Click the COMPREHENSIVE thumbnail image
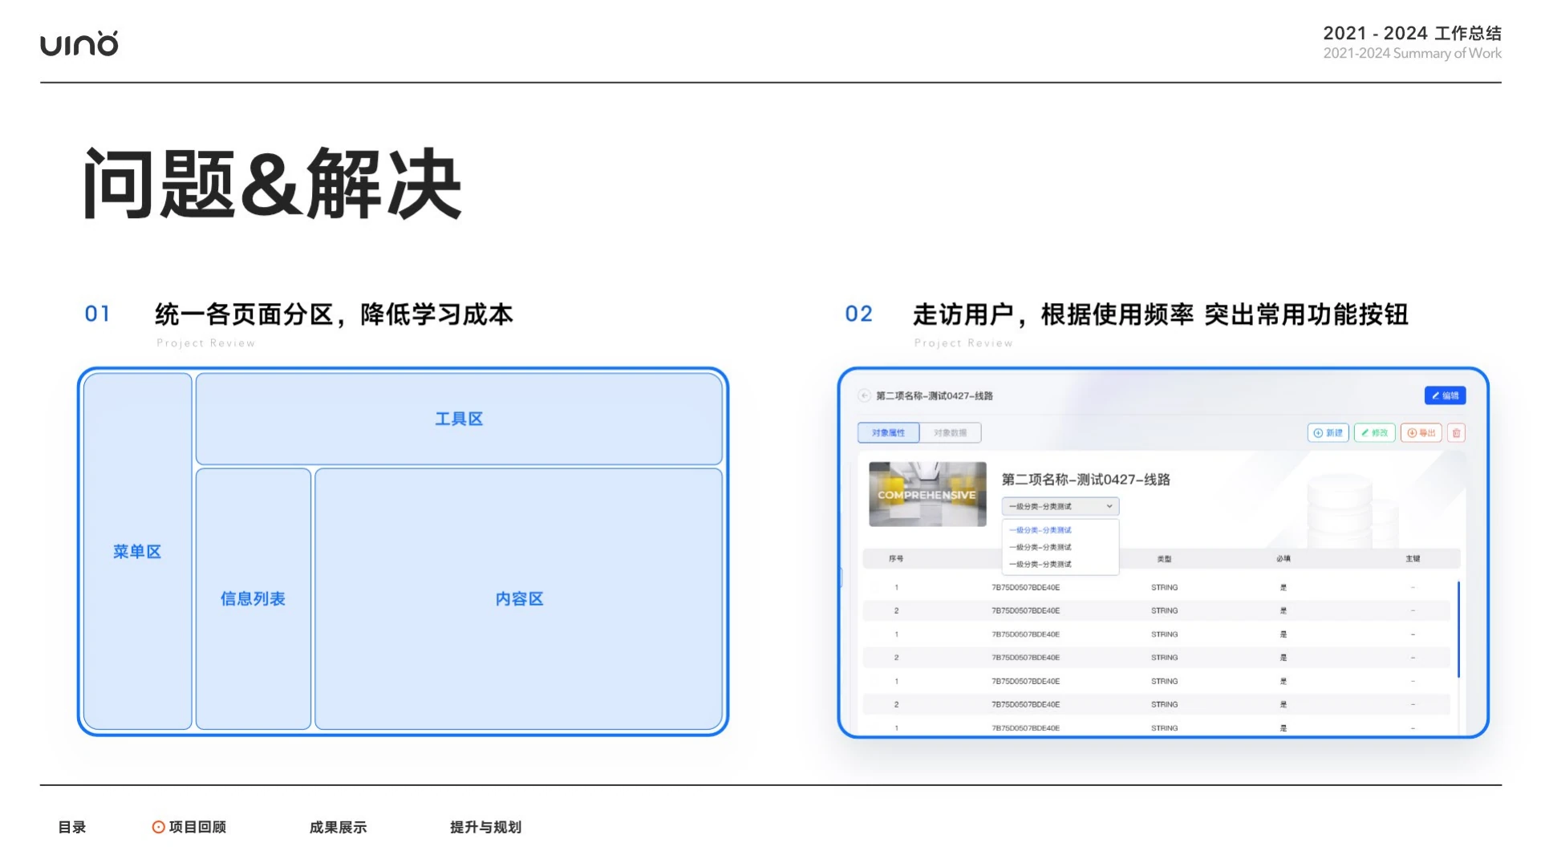 click(927, 494)
